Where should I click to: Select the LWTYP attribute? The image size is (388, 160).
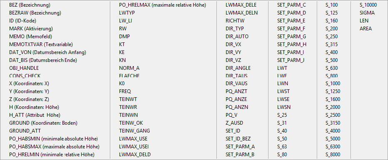coord(127,13)
